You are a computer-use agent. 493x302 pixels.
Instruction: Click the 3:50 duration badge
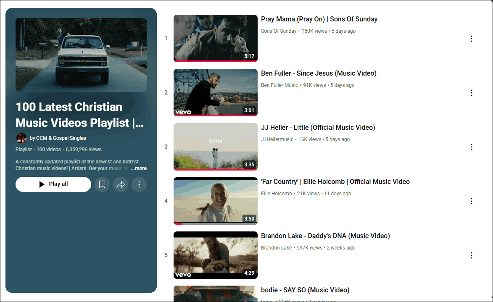tap(249, 219)
